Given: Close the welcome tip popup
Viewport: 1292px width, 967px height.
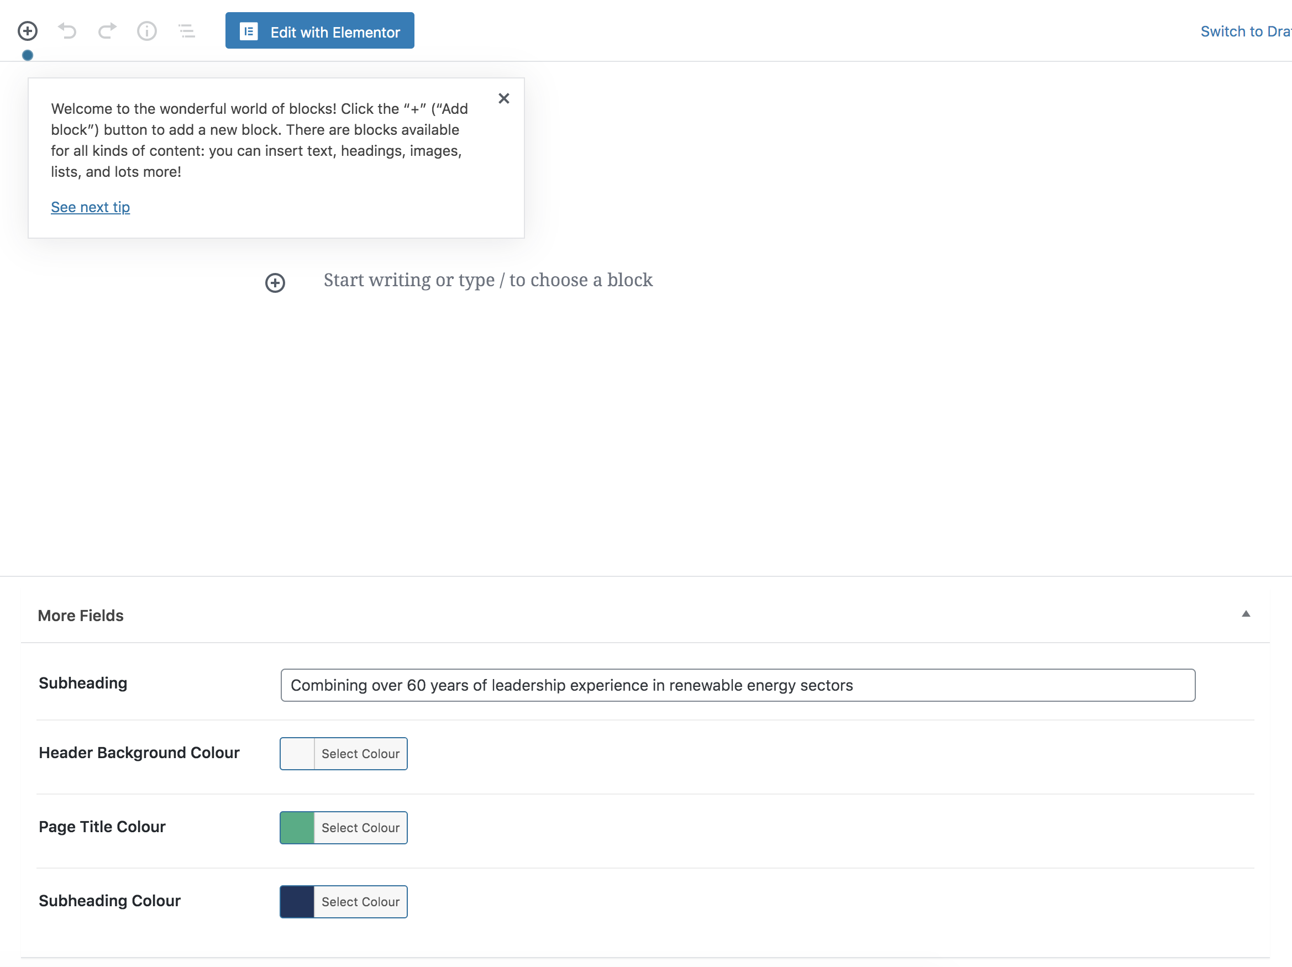Looking at the screenshot, I should click(503, 99).
